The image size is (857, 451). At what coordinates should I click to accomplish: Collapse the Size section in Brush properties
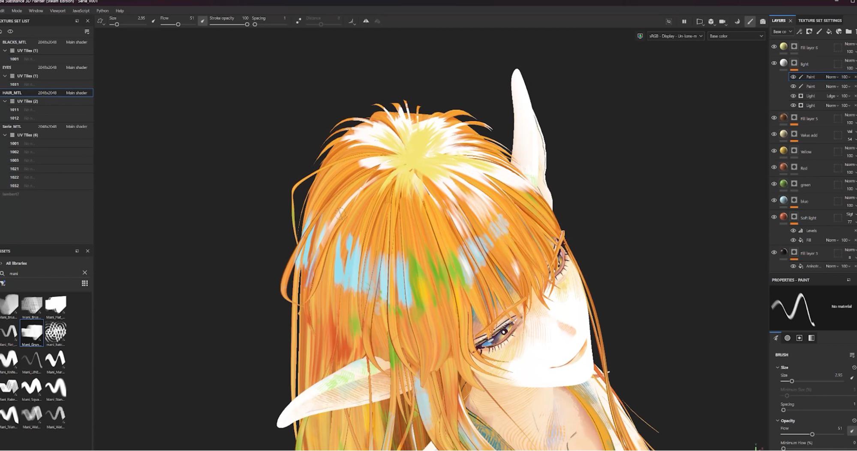[778, 367]
